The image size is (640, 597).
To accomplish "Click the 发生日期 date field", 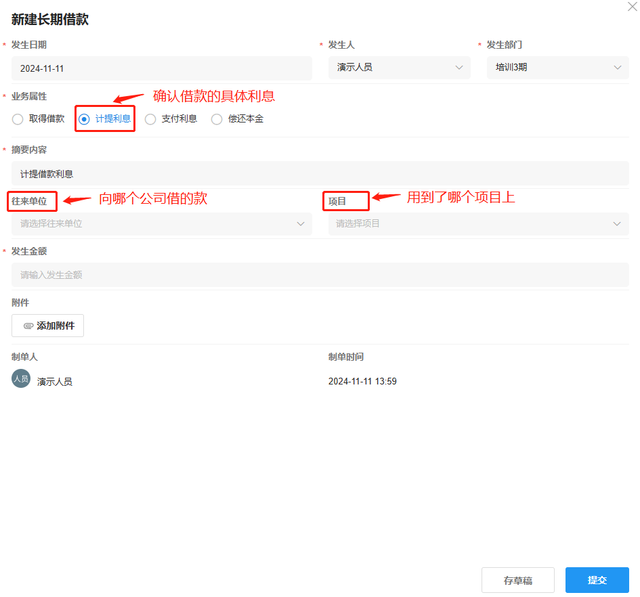I will click(x=161, y=68).
